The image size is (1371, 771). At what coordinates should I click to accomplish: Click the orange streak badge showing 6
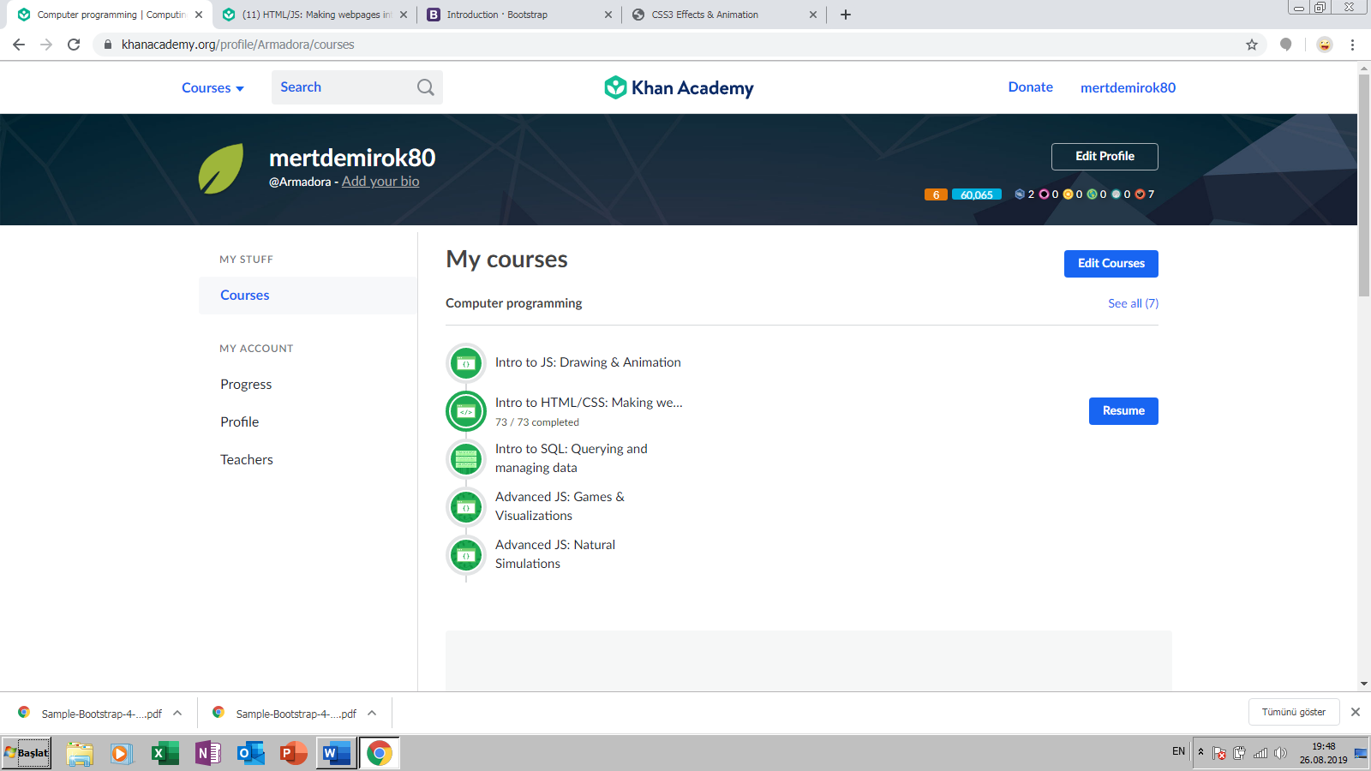coord(936,194)
